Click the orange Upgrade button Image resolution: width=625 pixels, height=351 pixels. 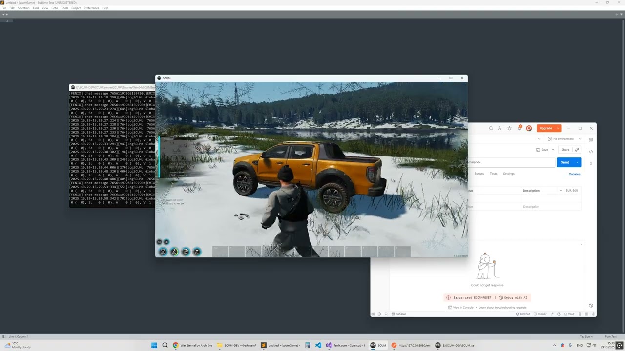click(x=546, y=128)
